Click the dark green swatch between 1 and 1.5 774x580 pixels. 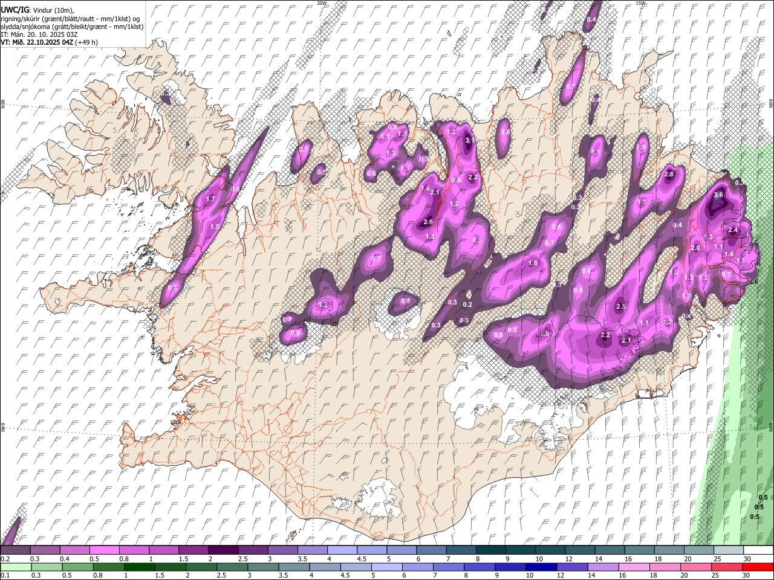(x=139, y=567)
